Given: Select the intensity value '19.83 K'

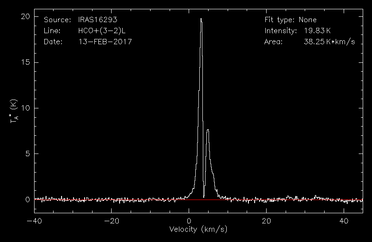Looking at the screenshot, I should tap(317, 31).
